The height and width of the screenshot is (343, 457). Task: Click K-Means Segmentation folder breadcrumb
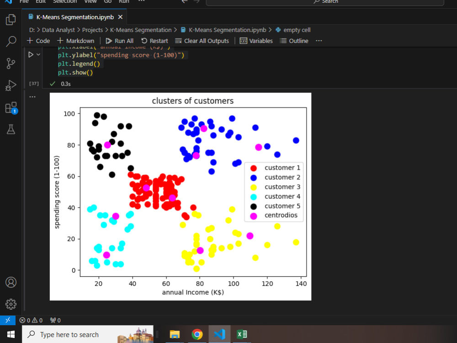141,30
